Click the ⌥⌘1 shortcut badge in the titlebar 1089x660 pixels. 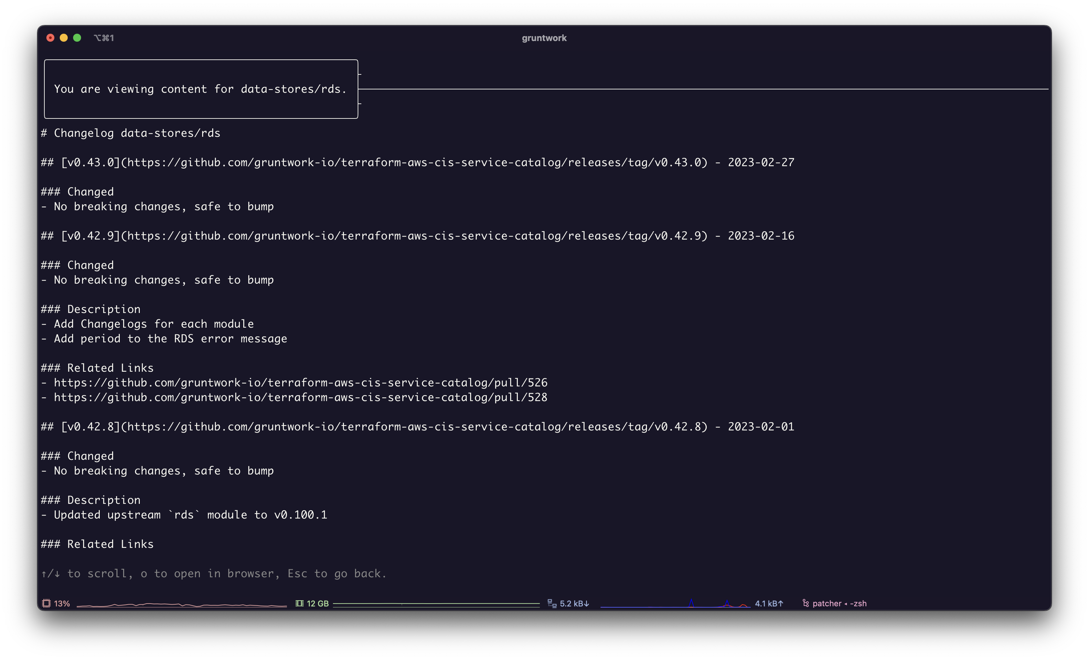pos(104,38)
